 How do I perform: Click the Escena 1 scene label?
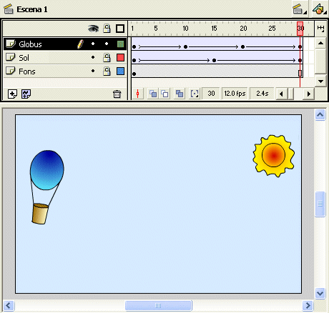(x=32, y=9)
